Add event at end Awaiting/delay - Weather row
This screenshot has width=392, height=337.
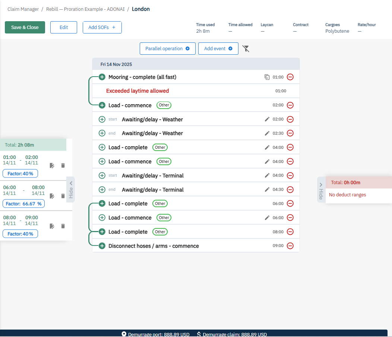tap(102, 133)
